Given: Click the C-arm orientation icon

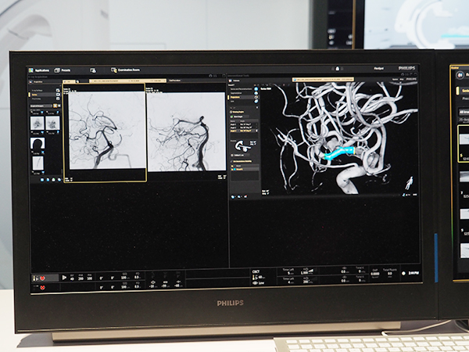Looking at the screenshot, I should 242,145.
